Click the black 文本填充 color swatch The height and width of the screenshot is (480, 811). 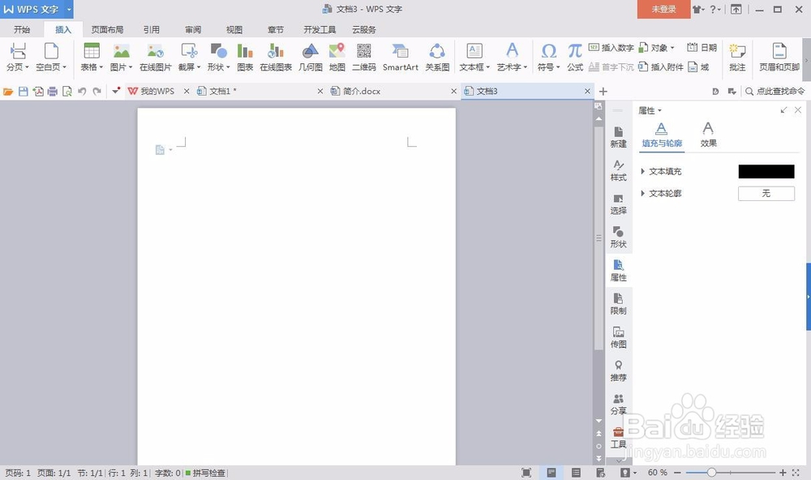766,171
